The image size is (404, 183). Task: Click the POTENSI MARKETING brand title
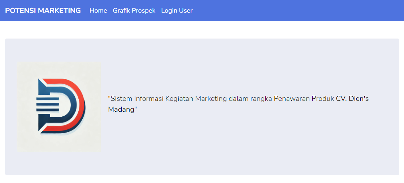(x=43, y=10)
